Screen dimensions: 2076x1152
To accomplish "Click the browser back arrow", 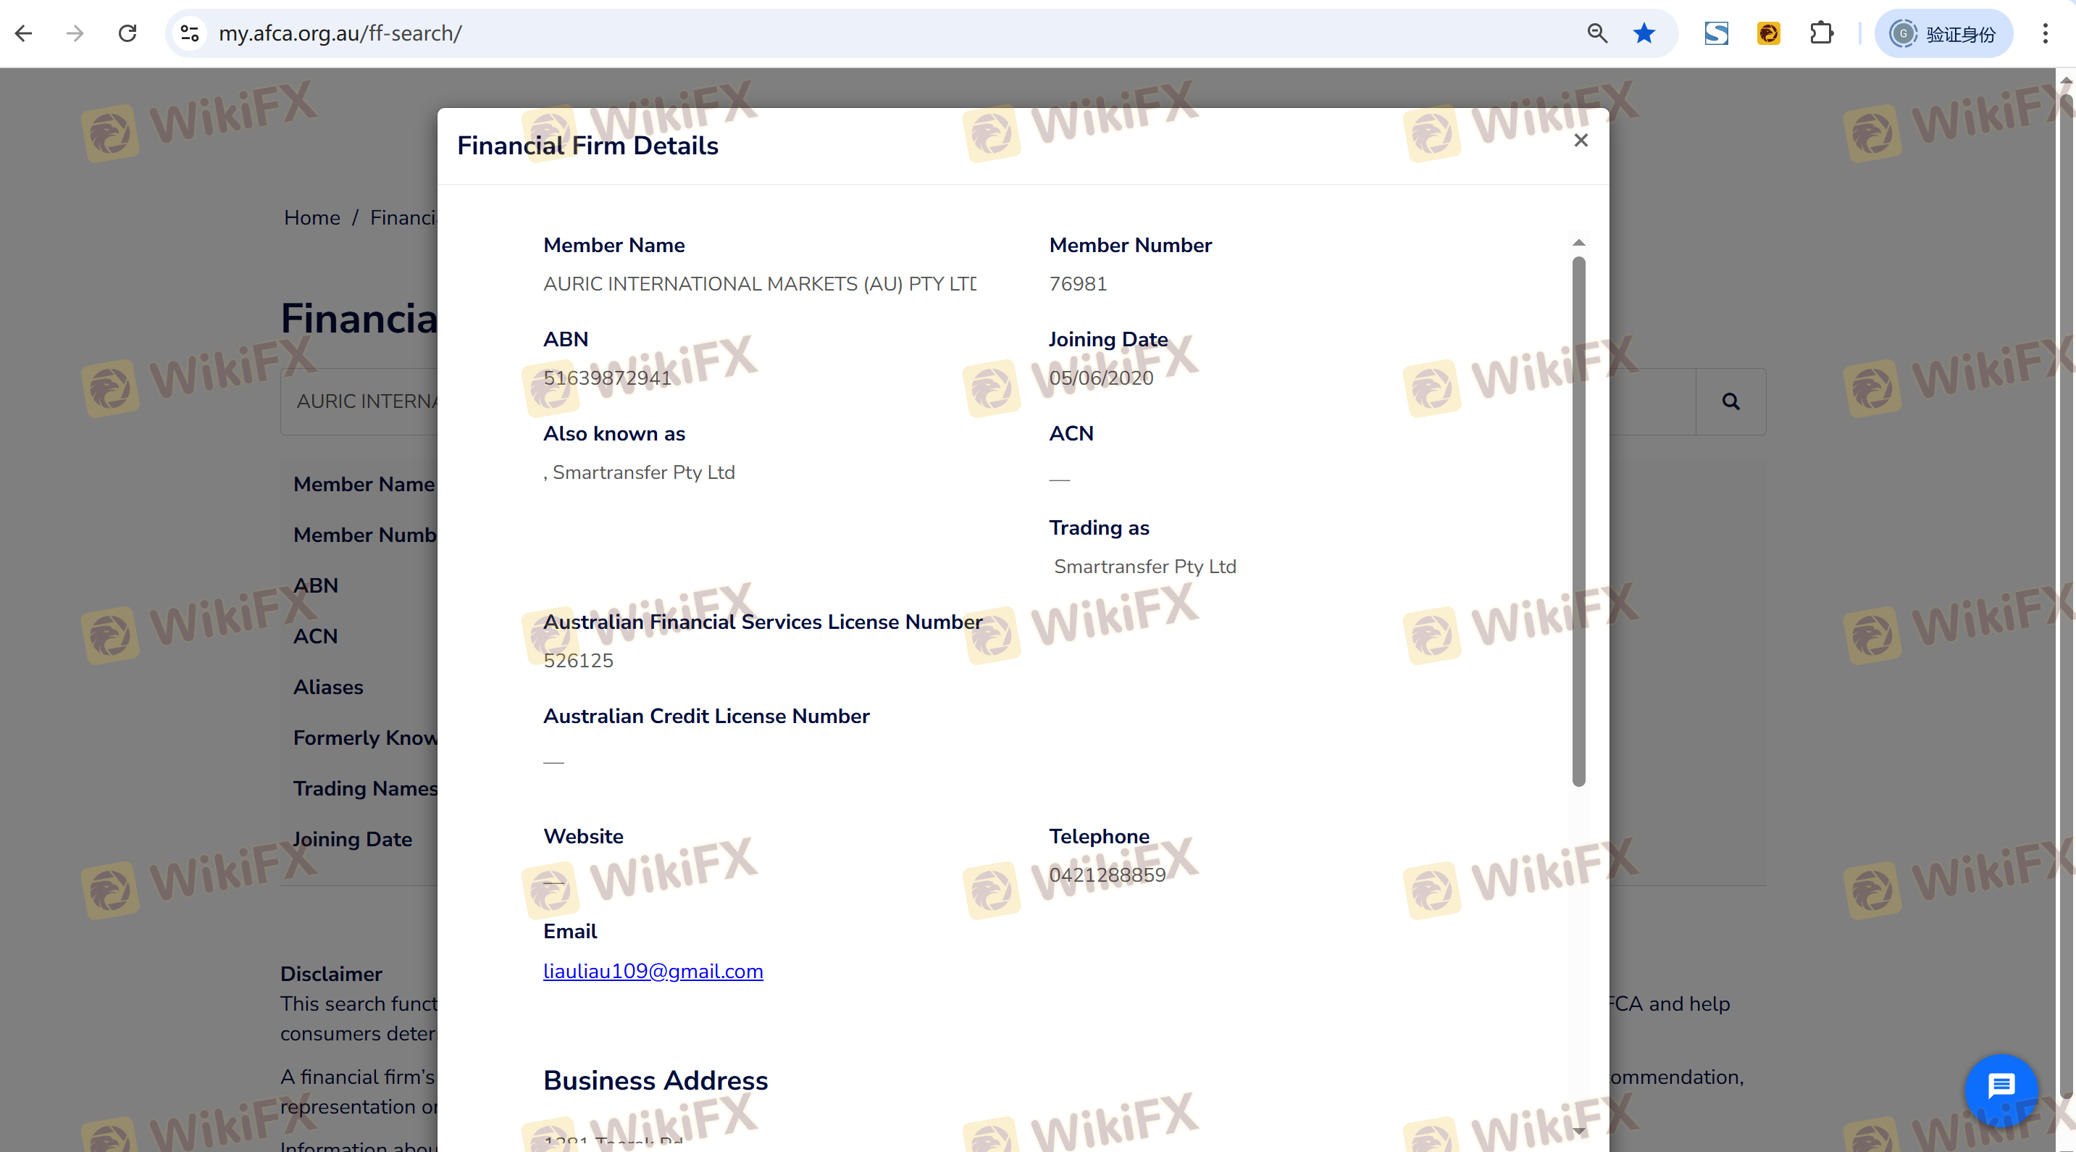I will click(24, 33).
